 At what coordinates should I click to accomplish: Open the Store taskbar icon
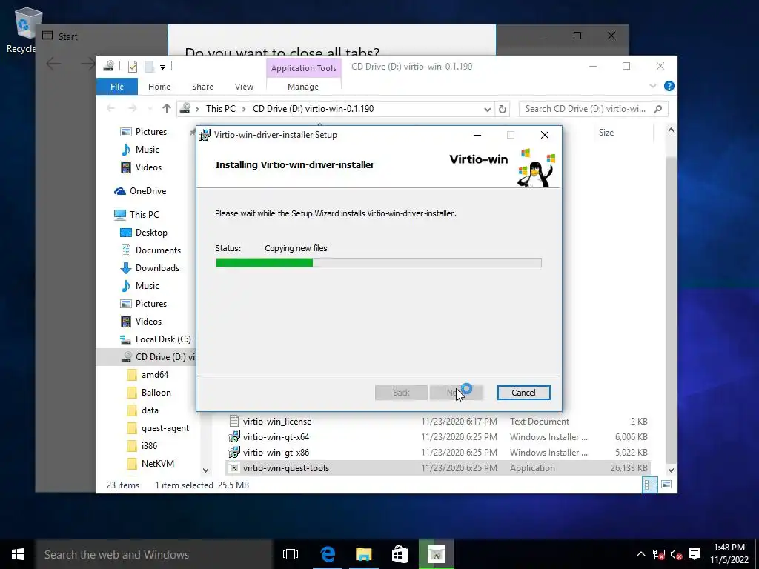click(x=400, y=554)
